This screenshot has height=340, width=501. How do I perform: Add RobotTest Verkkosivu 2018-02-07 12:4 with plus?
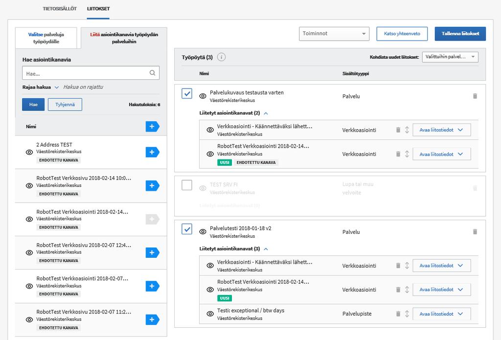point(153,252)
